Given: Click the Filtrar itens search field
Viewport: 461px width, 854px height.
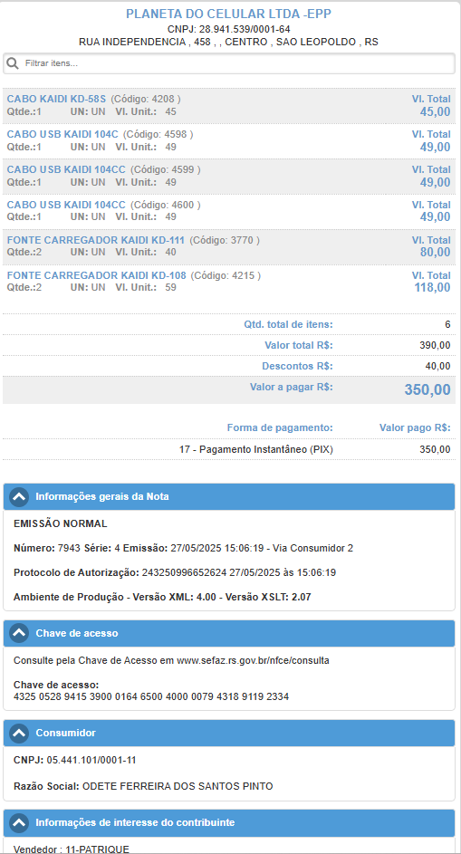Looking at the screenshot, I should click(229, 63).
